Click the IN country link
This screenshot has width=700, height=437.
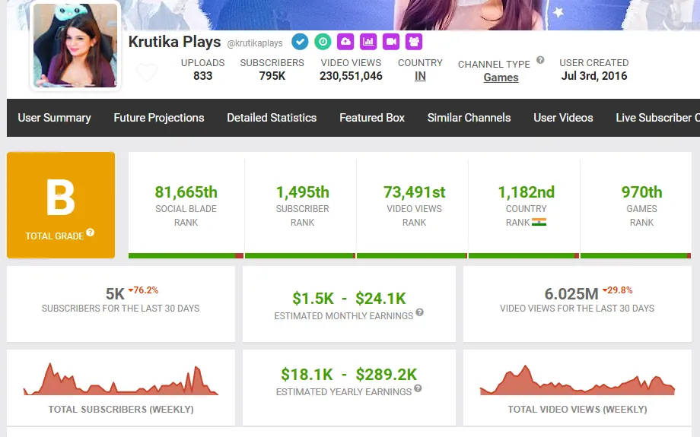click(420, 76)
